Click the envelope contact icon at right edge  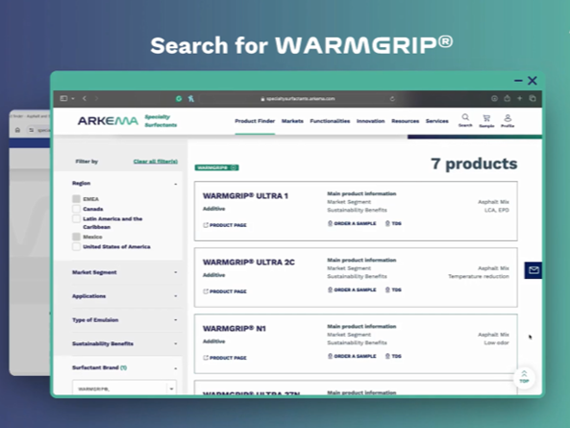[x=533, y=270]
